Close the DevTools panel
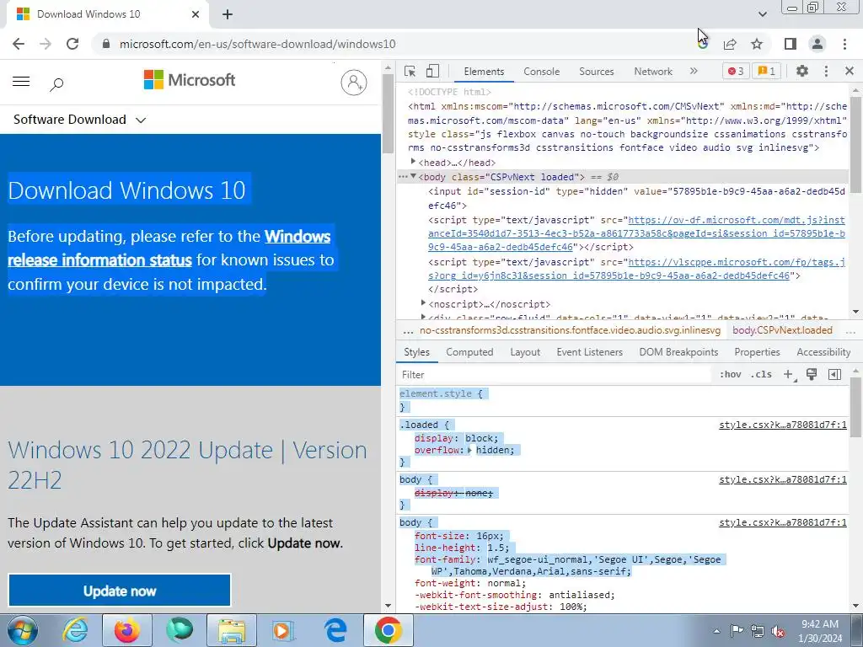This screenshot has width=863, height=647. coord(850,71)
